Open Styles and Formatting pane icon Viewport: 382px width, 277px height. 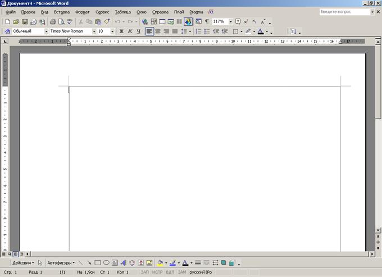pyautogui.click(x=7, y=31)
